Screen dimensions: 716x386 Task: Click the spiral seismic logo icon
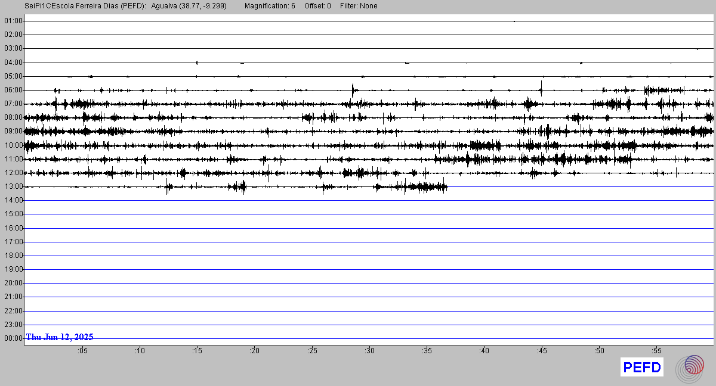click(x=690, y=369)
